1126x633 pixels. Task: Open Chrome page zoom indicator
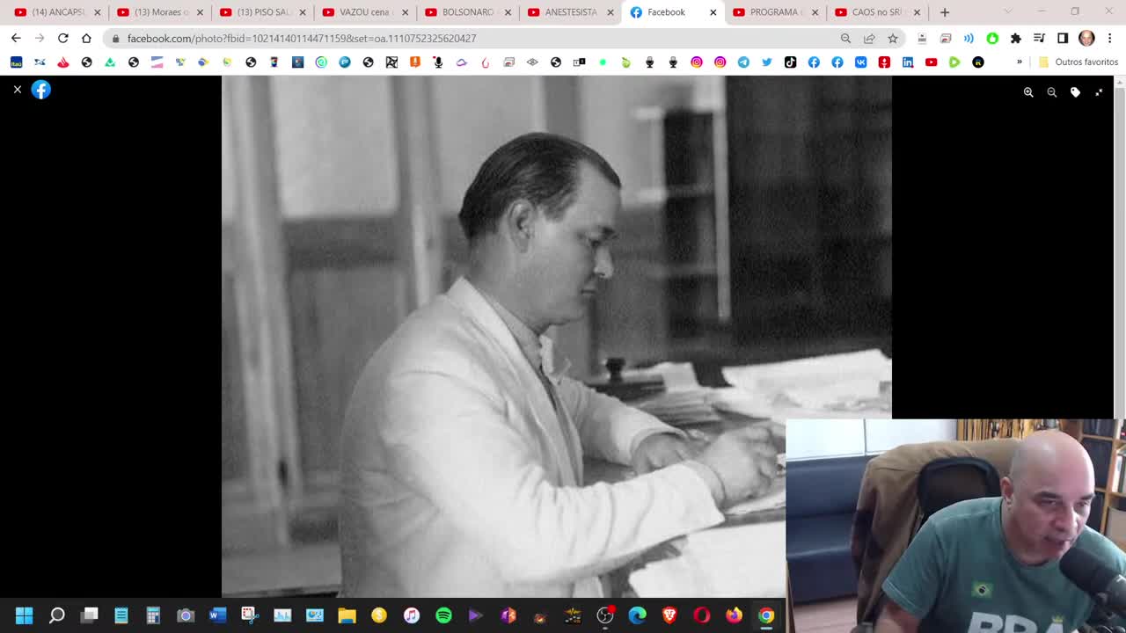pyautogui.click(x=845, y=39)
